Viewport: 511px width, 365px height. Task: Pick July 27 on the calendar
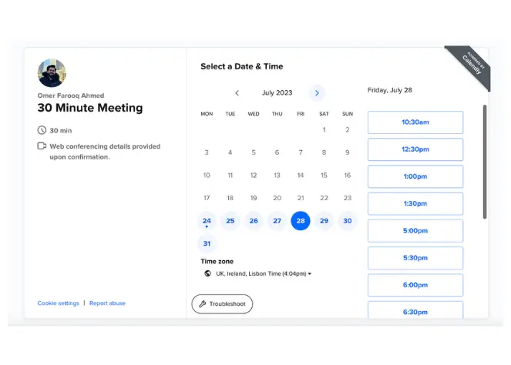[x=277, y=221]
